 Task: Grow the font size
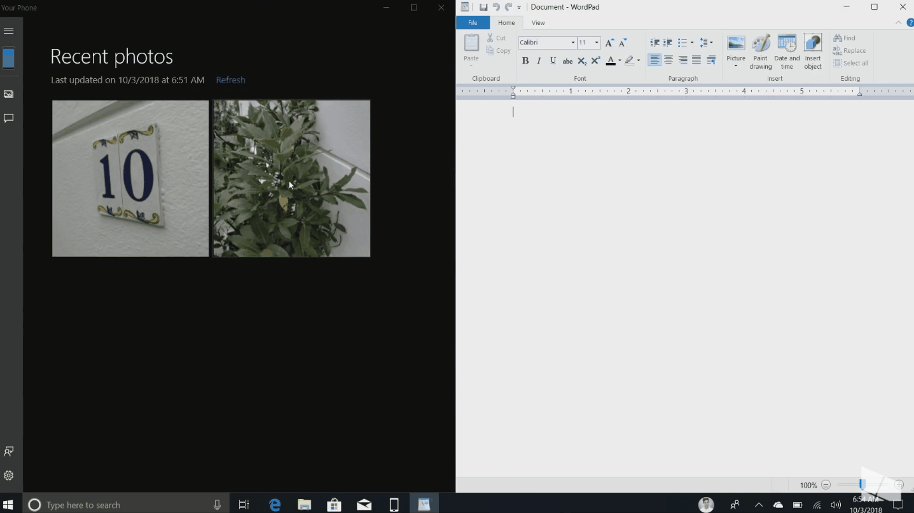[609, 43]
